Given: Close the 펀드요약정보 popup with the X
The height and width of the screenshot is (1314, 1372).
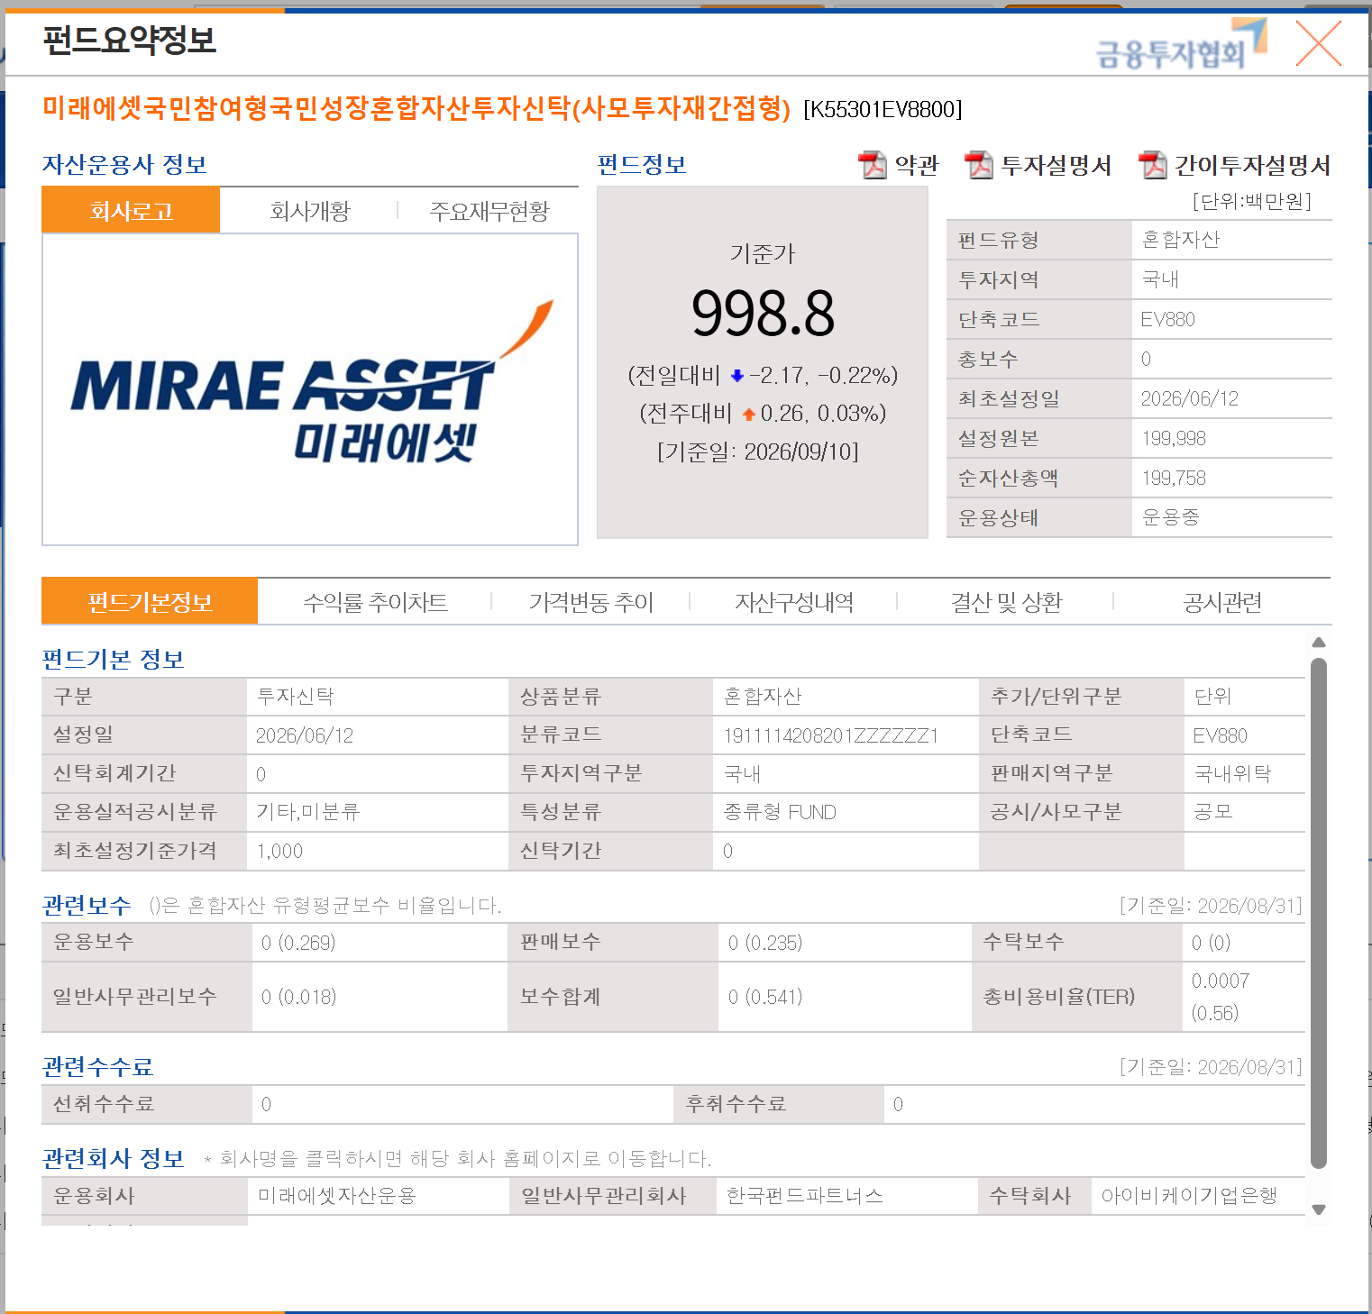Looking at the screenshot, I should click(1318, 43).
